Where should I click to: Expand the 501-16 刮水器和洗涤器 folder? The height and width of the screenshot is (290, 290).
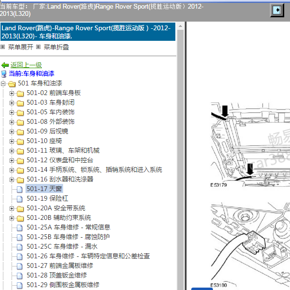pyautogui.click(x=12, y=180)
